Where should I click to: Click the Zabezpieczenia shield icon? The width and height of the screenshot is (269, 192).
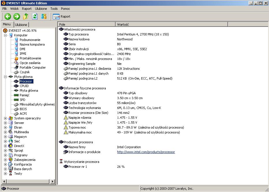pyautogui.click(x=11, y=160)
